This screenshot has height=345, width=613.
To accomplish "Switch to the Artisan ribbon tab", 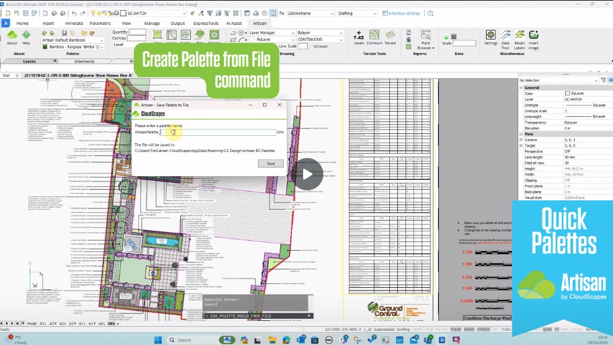I will [x=259, y=23].
